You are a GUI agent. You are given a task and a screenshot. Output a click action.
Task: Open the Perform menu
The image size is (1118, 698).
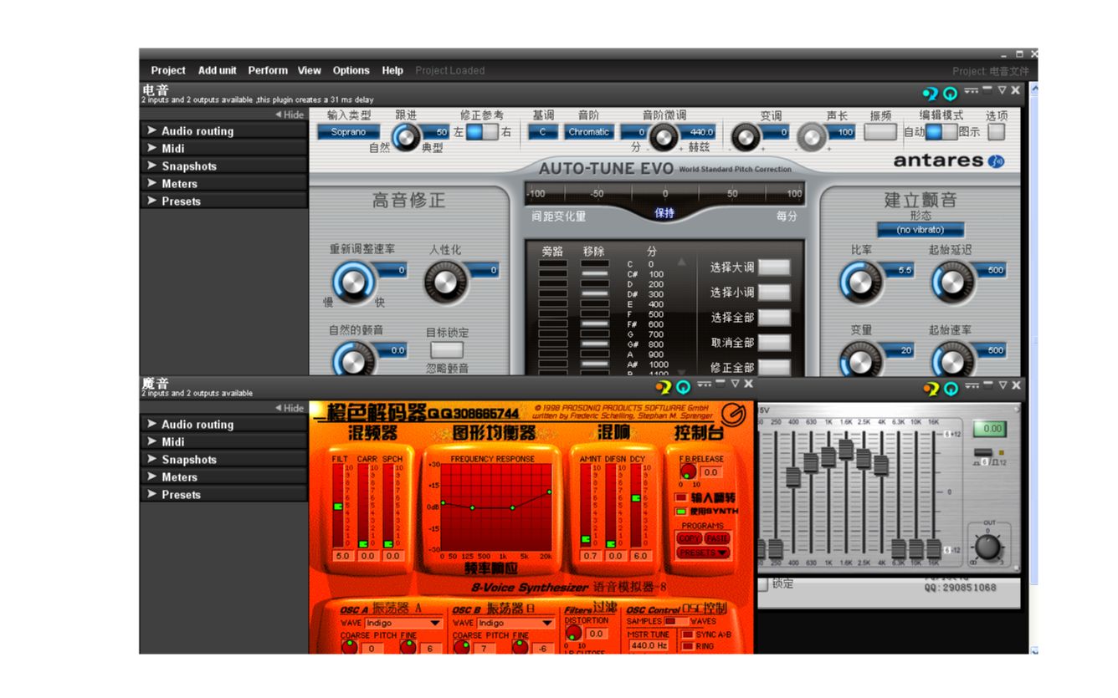coord(268,70)
